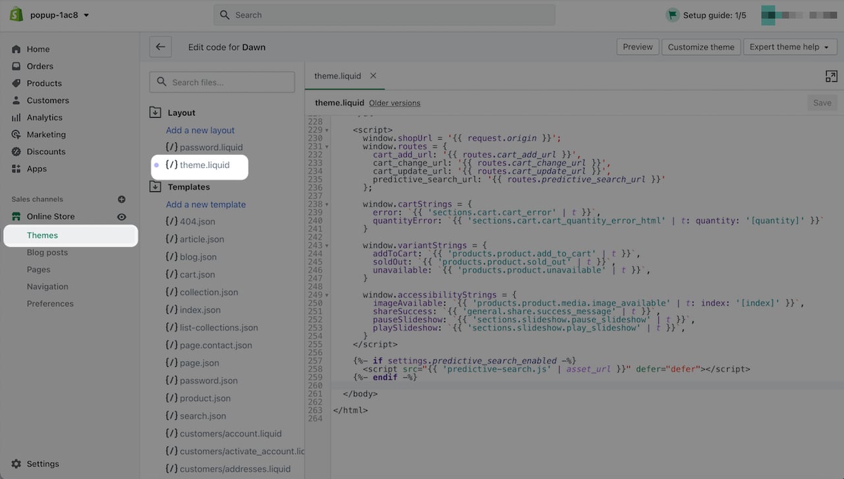Open Orders in sidebar

point(40,66)
